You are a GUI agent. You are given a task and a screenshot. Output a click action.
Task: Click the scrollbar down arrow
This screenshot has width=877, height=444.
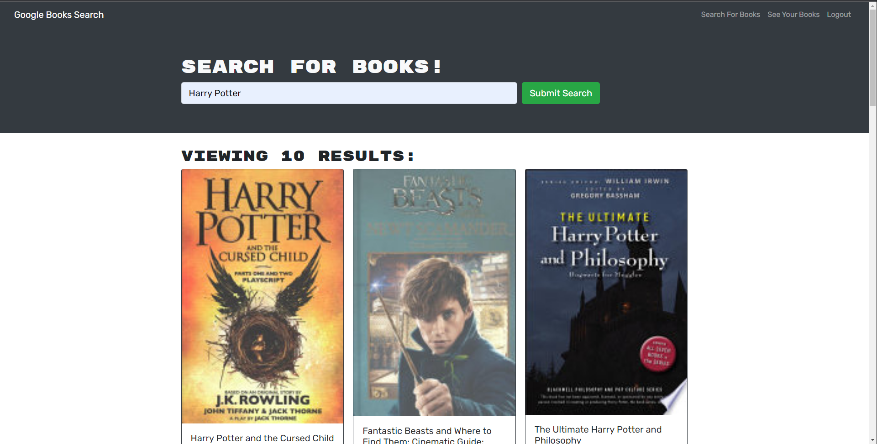(x=872, y=440)
